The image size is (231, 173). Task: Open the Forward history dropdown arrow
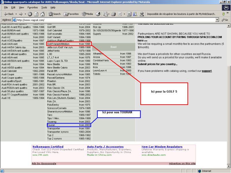[25, 14]
